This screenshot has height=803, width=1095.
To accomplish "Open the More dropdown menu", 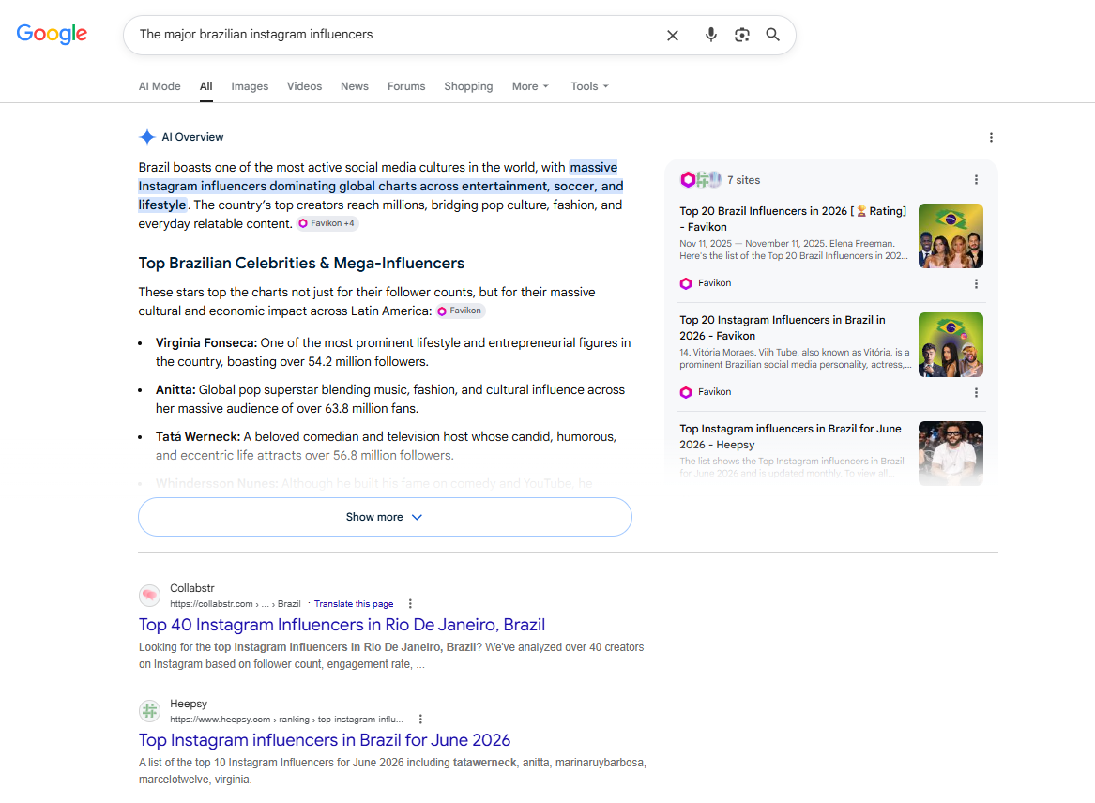I will [530, 86].
